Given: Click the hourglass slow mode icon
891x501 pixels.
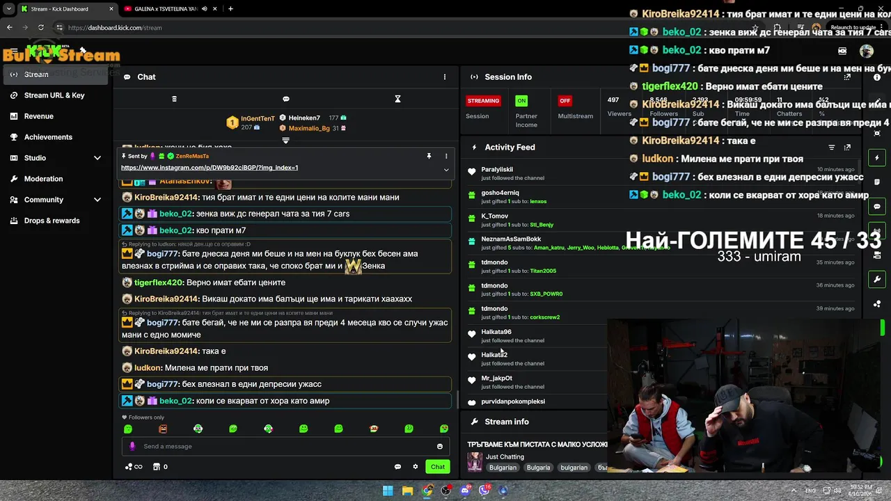Looking at the screenshot, I should (x=397, y=99).
